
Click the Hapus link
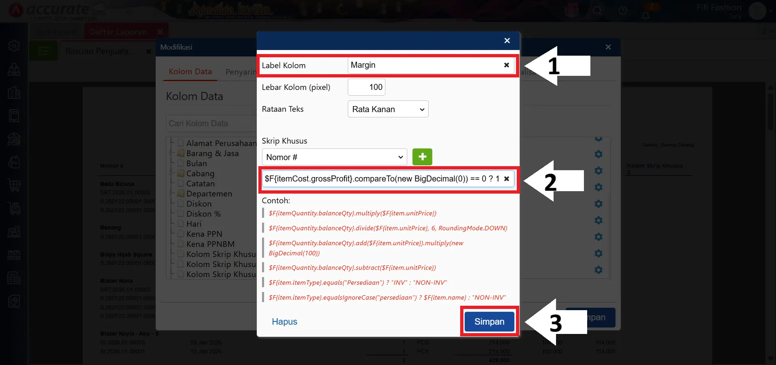pos(284,321)
